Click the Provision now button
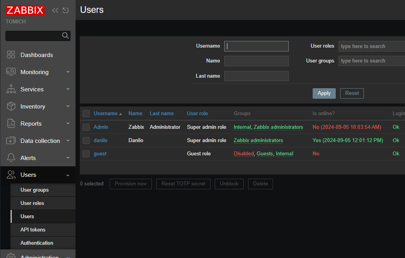The image size is (405, 258). [x=131, y=184]
